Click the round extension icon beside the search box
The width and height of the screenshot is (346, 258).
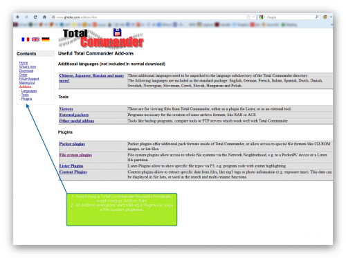click(x=325, y=17)
